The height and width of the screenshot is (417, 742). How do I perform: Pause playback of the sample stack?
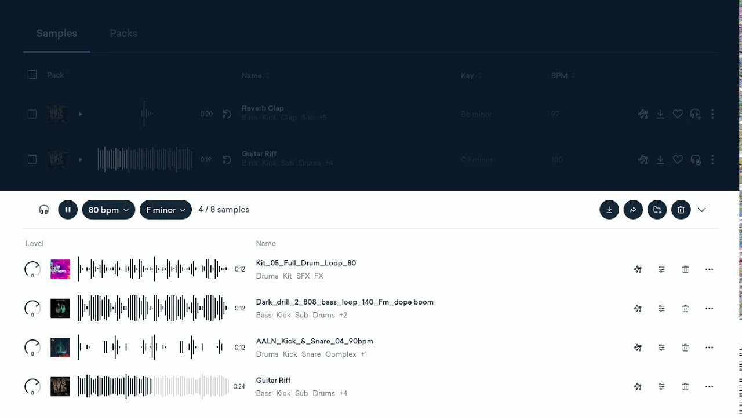point(68,210)
